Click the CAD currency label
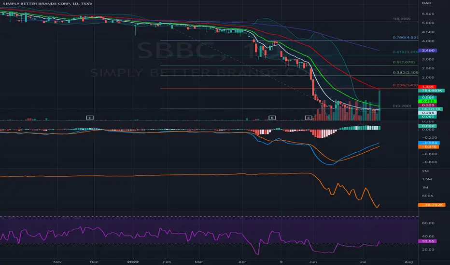This screenshot has width=450, height=265. coord(426,3)
